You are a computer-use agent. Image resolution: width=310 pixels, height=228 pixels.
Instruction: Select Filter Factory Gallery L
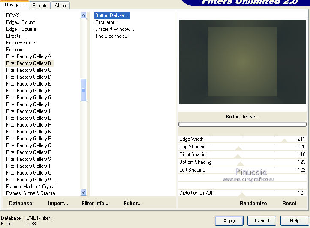pyautogui.click(x=28, y=118)
